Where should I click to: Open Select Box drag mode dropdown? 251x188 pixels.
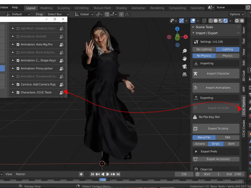(58, 14)
